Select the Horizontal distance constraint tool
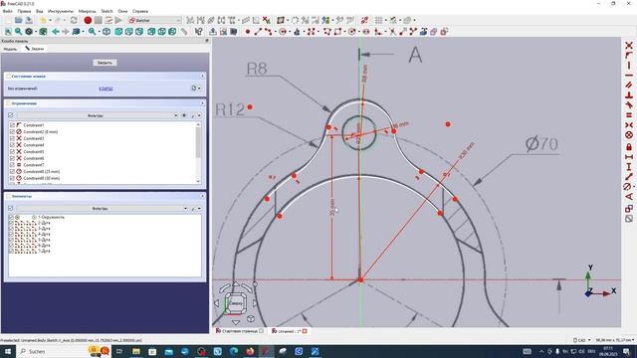This screenshot has width=637, height=358. pos(629,157)
